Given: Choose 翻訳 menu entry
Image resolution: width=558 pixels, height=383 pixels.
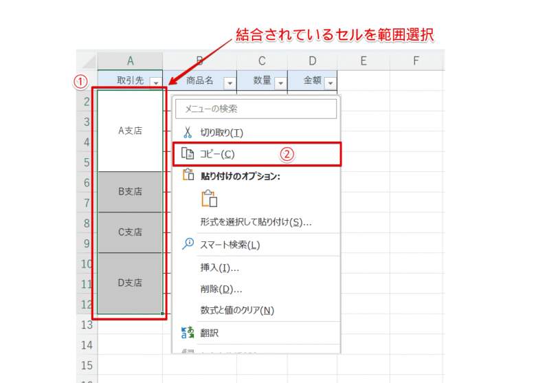Looking at the screenshot, I should (x=256, y=333).
